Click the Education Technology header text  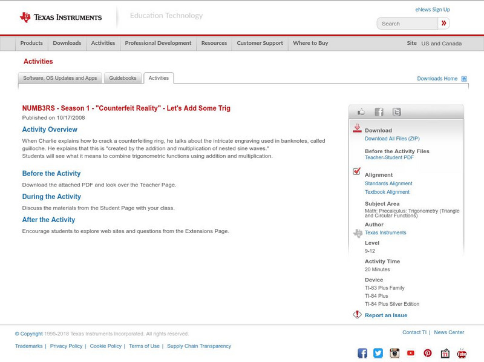166,16
